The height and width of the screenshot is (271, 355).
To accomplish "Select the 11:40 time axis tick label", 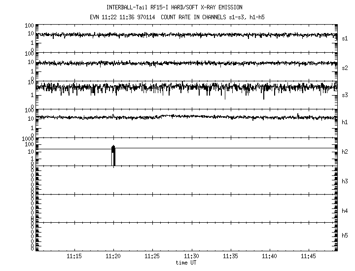I will coord(269,257).
